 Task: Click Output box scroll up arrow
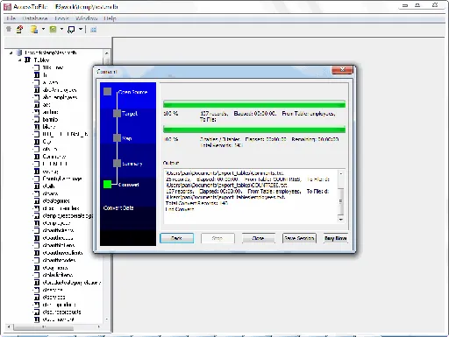click(341, 173)
